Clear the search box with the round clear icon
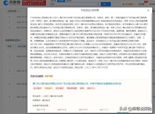Viewport: 155px width, 114px height. point(98,4)
